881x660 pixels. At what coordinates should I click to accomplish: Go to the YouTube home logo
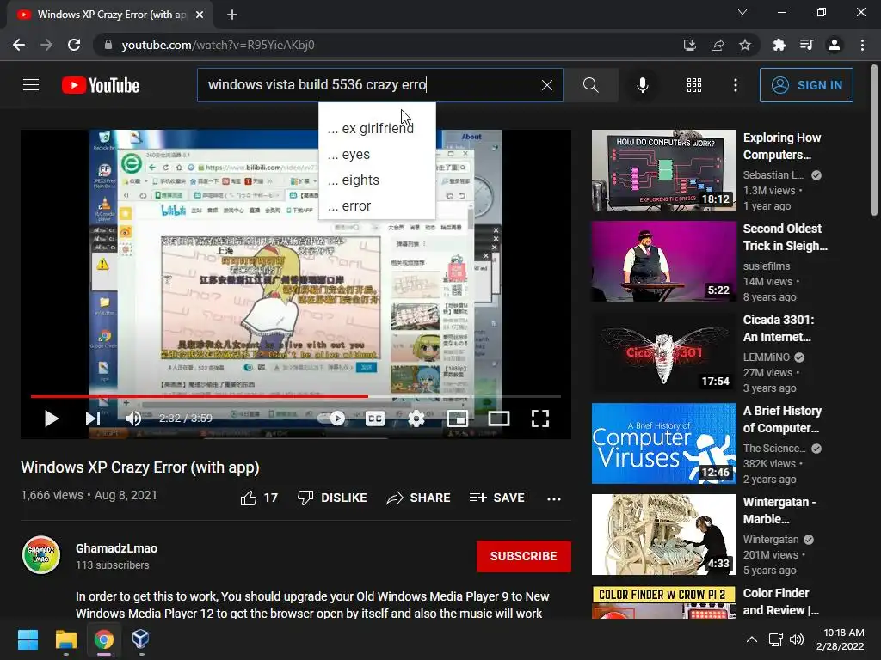(x=101, y=85)
